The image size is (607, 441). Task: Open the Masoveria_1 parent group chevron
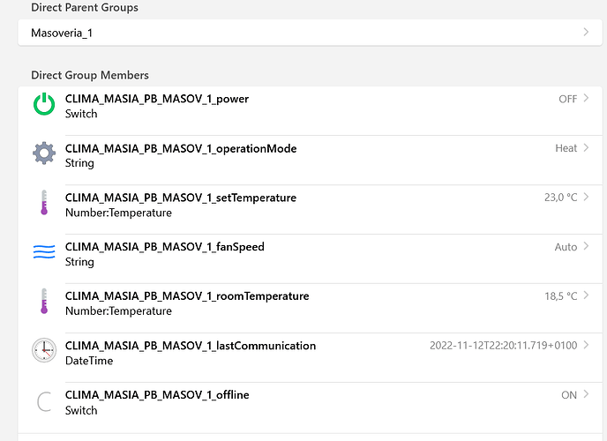(586, 32)
